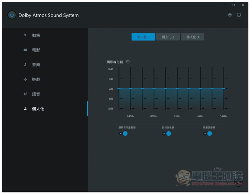Click the 圖形等化器 heading text
Viewport: 250px width, 194px height.
[x=115, y=62]
